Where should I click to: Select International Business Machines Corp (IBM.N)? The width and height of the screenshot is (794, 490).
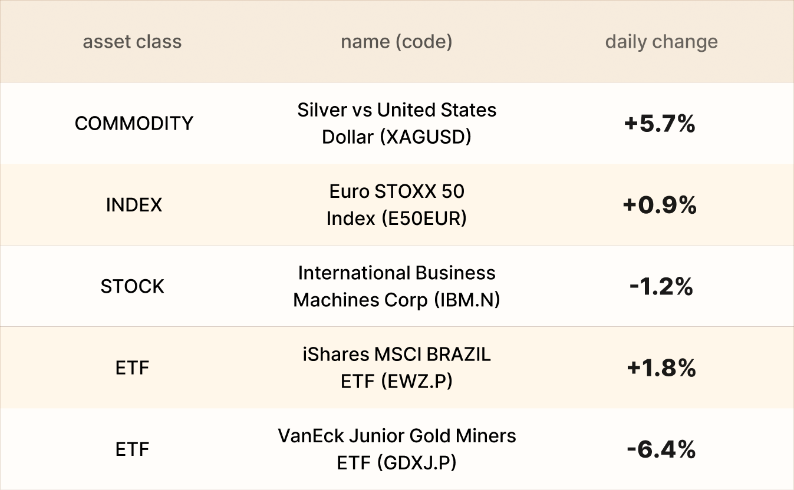(396, 286)
